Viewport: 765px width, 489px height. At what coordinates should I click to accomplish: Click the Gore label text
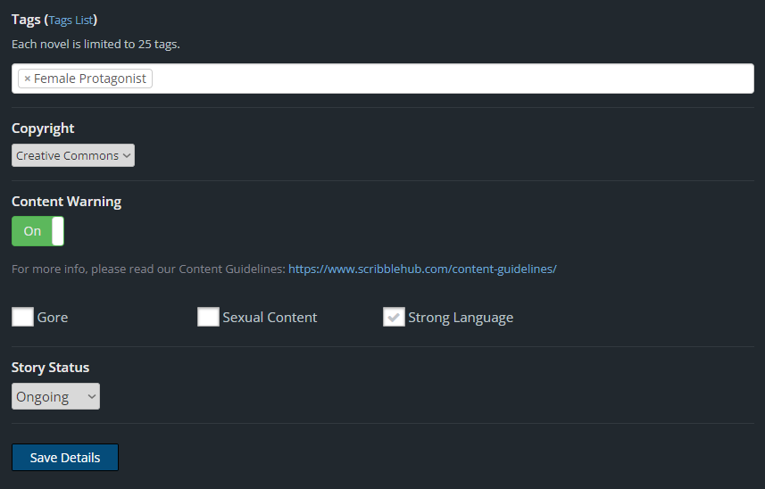point(53,318)
